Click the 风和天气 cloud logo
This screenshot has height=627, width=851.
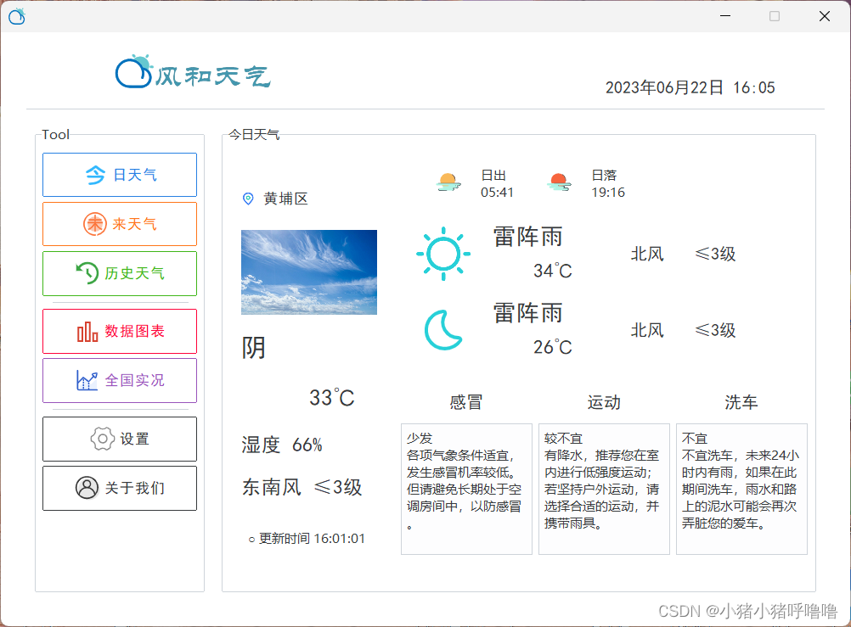pos(133,71)
